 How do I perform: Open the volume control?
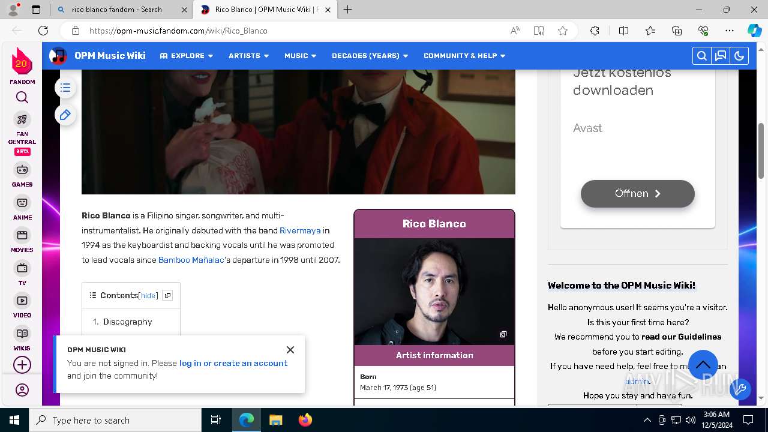pyautogui.click(x=690, y=420)
